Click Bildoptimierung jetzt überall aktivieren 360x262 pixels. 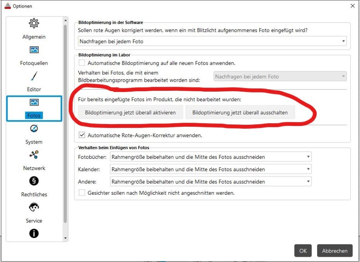click(130, 112)
